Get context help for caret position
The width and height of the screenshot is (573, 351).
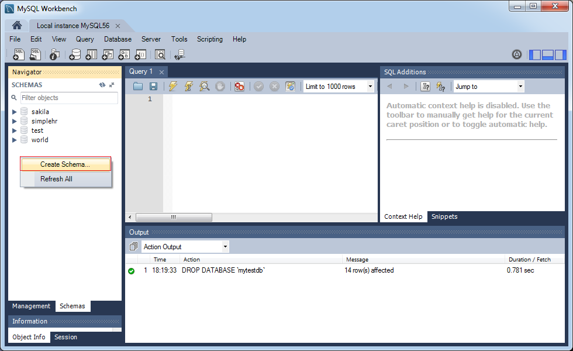426,87
